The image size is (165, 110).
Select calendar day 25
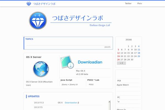[139, 56]
